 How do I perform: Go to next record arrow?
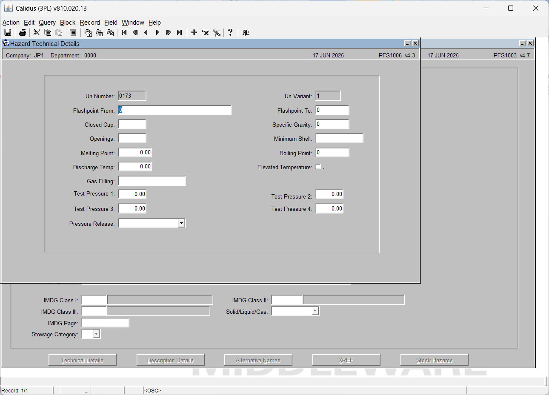click(x=157, y=32)
